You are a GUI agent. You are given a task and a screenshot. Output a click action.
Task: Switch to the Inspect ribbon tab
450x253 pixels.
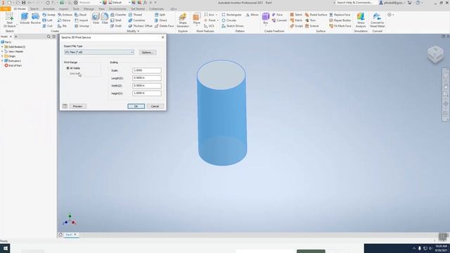point(64,9)
